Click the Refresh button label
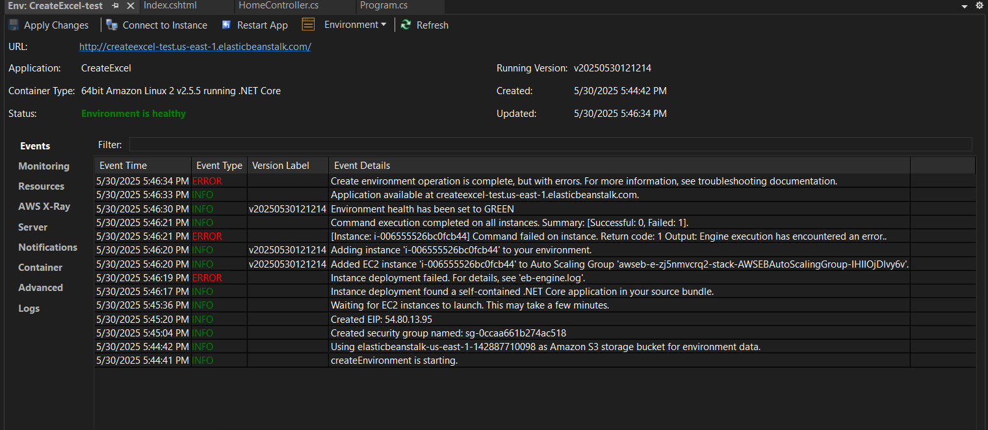This screenshot has width=988, height=430. [432, 25]
